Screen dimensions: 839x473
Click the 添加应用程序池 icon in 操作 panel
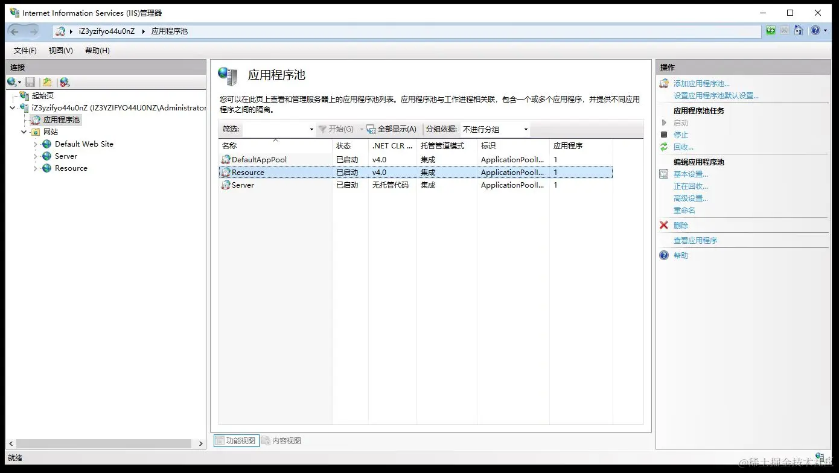[664, 84]
